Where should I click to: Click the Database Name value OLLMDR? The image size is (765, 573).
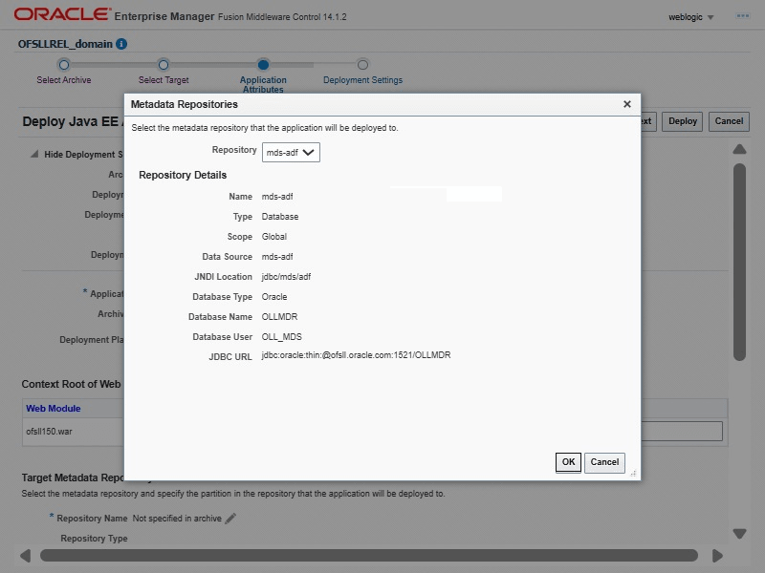pyautogui.click(x=279, y=317)
